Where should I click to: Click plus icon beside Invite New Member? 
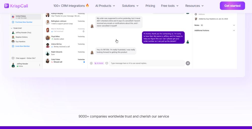click(x=13, y=46)
